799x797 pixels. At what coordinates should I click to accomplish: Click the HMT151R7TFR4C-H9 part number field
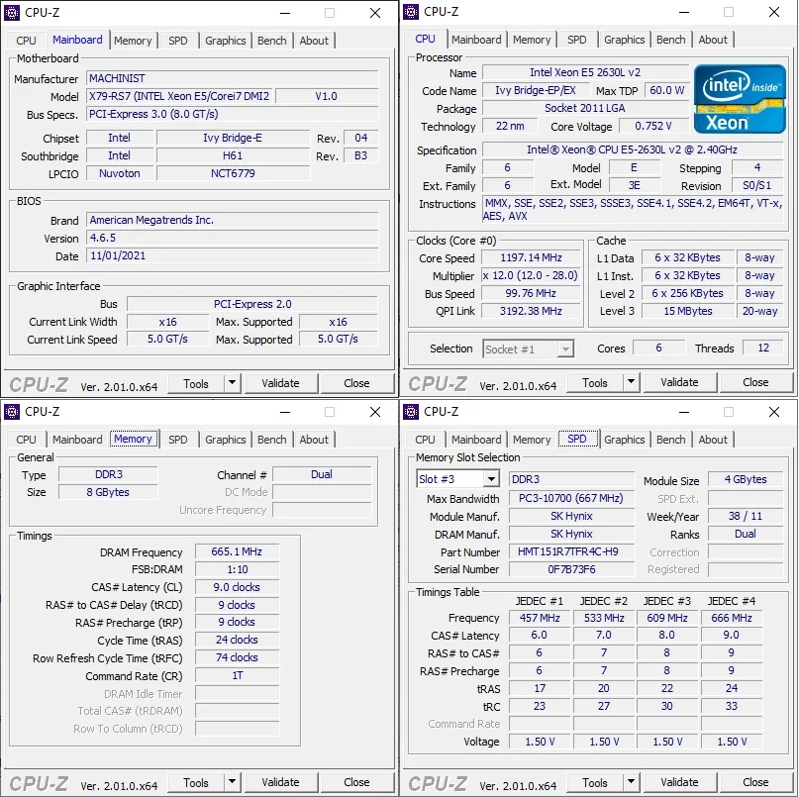point(571,551)
